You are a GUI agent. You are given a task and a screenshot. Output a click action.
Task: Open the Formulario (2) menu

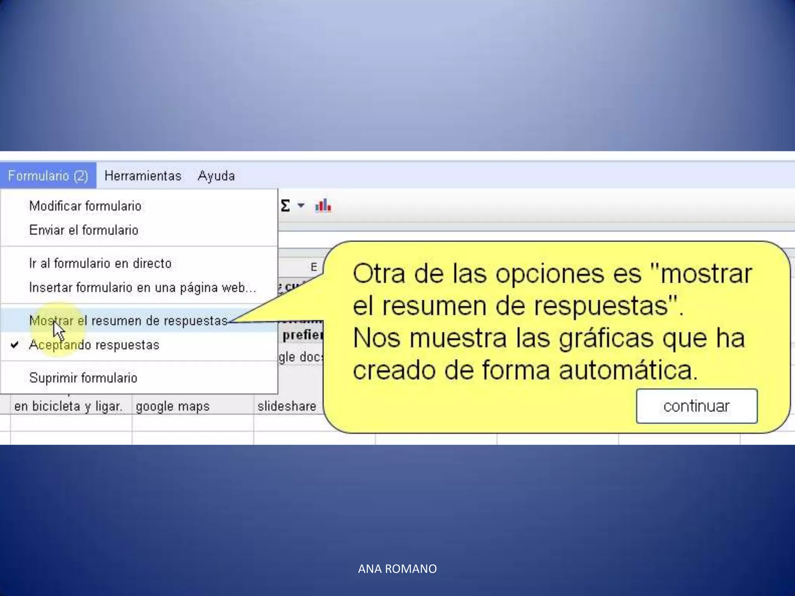[x=48, y=176]
